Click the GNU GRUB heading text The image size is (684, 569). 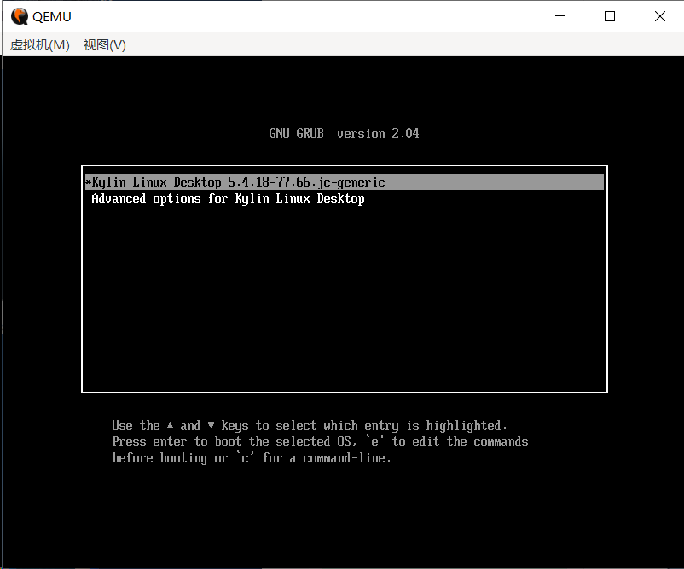pyautogui.click(x=296, y=134)
